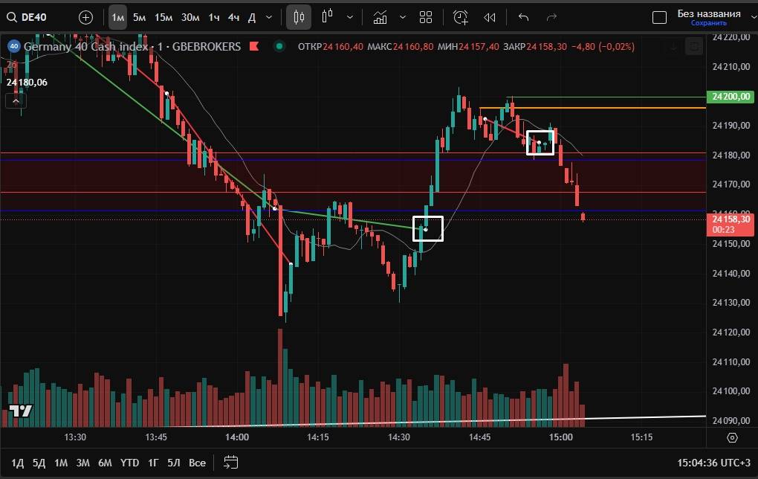Expand the layout menu chevron after Без названия
Viewport: 758px width, 479px height.
[x=754, y=18]
